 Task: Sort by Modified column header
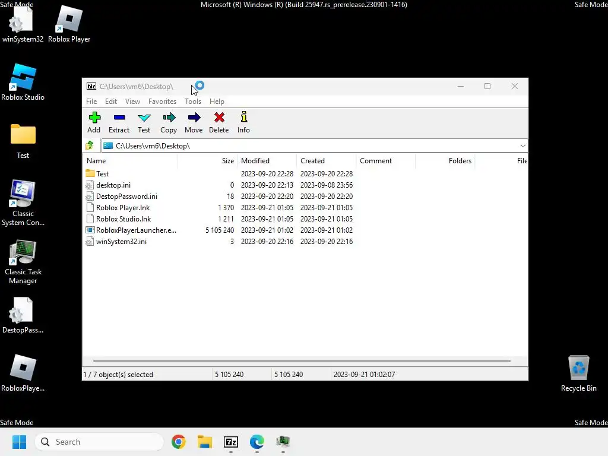[267, 160]
